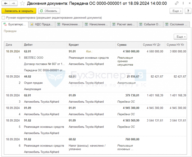Click amount 760 000,00

click(x=132, y=140)
